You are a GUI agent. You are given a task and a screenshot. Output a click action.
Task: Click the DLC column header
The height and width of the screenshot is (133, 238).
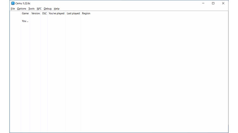(x=44, y=14)
